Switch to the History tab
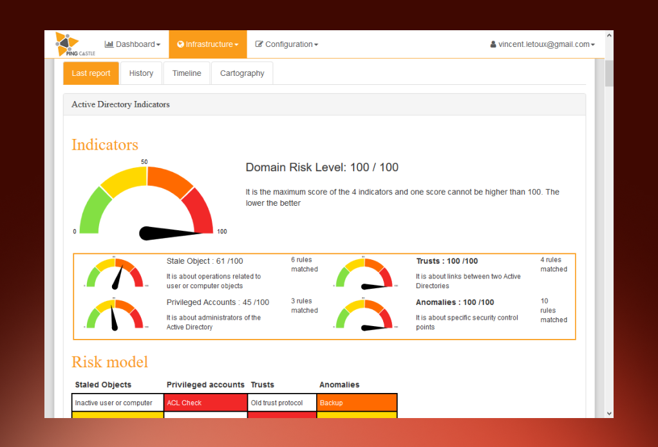This screenshot has width=658, height=447. tap(141, 73)
